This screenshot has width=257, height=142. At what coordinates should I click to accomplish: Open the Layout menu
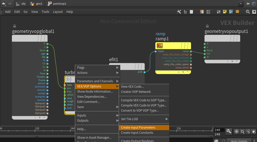tap(58, 12)
